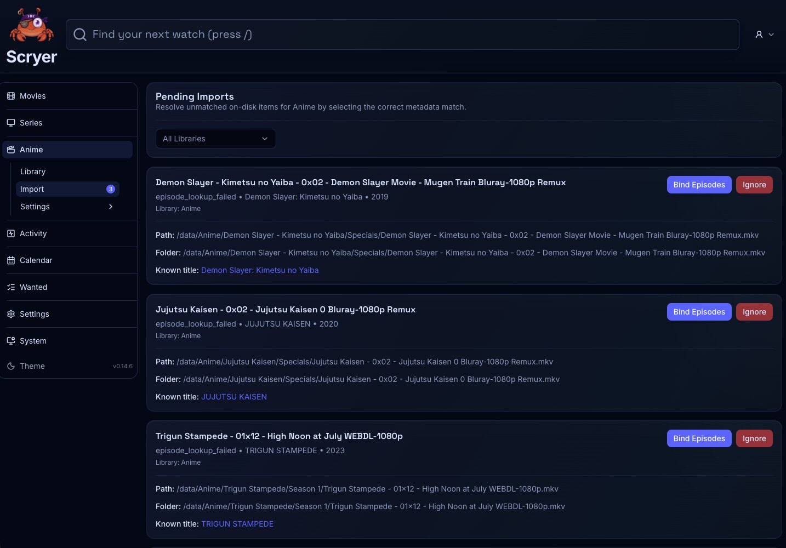The width and height of the screenshot is (786, 548).
Task: Open the Series section
Action: click(68, 123)
